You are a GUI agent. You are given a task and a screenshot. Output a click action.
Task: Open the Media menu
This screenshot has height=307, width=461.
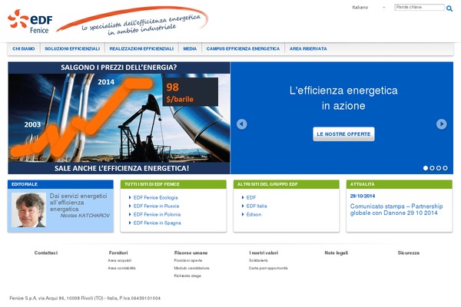pyautogui.click(x=190, y=49)
